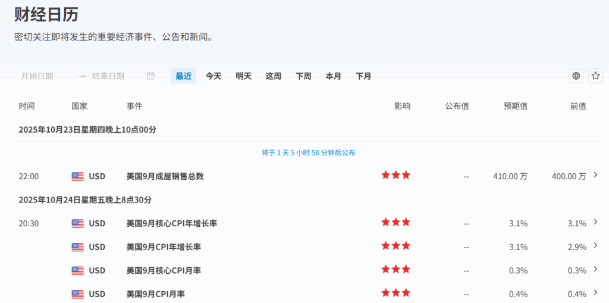The image size is (609, 303).
Task: Click the 结束日期 input field
Action: pyautogui.click(x=113, y=76)
